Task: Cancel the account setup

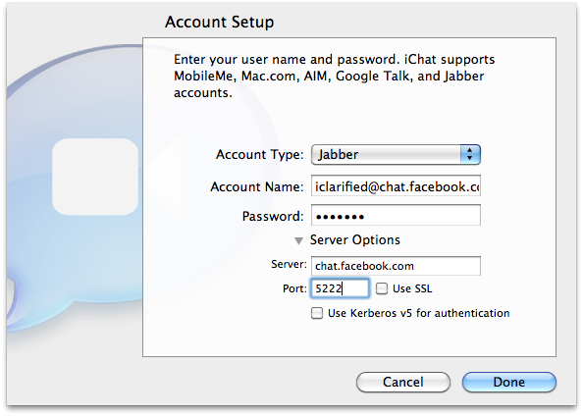Action: coord(403,383)
